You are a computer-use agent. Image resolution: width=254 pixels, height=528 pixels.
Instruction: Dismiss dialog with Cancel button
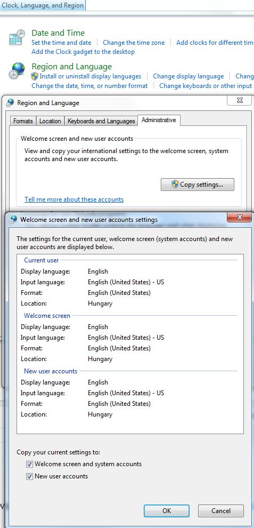(220, 510)
